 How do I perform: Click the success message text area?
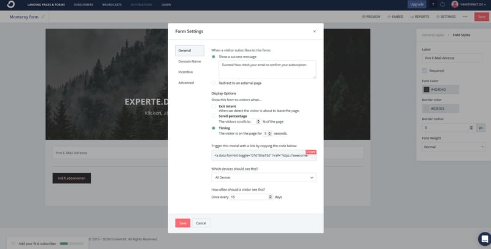click(x=268, y=69)
